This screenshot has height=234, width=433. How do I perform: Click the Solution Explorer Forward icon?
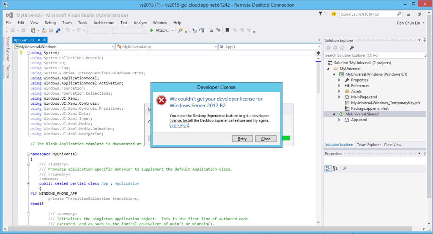(335, 48)
